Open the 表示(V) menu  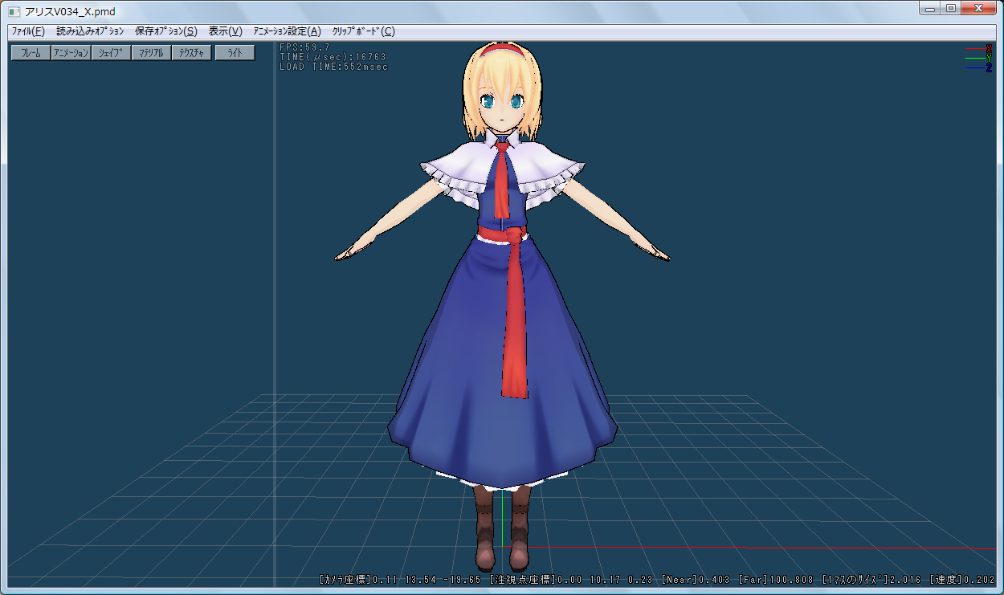coord(225,31)
